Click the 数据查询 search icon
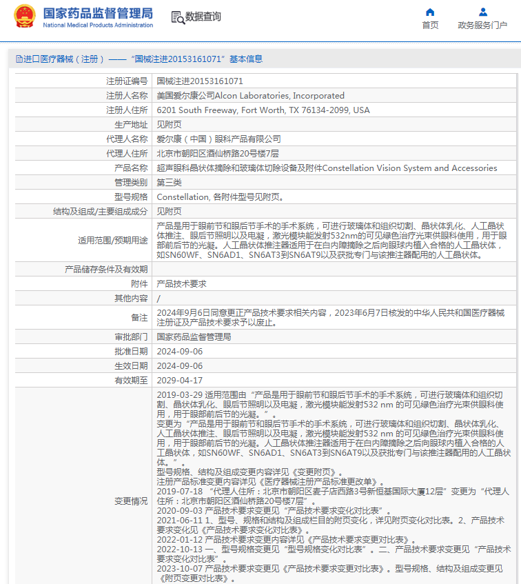Screen dimensions: 521x584 pyautogui.click(x=178, y=17)
